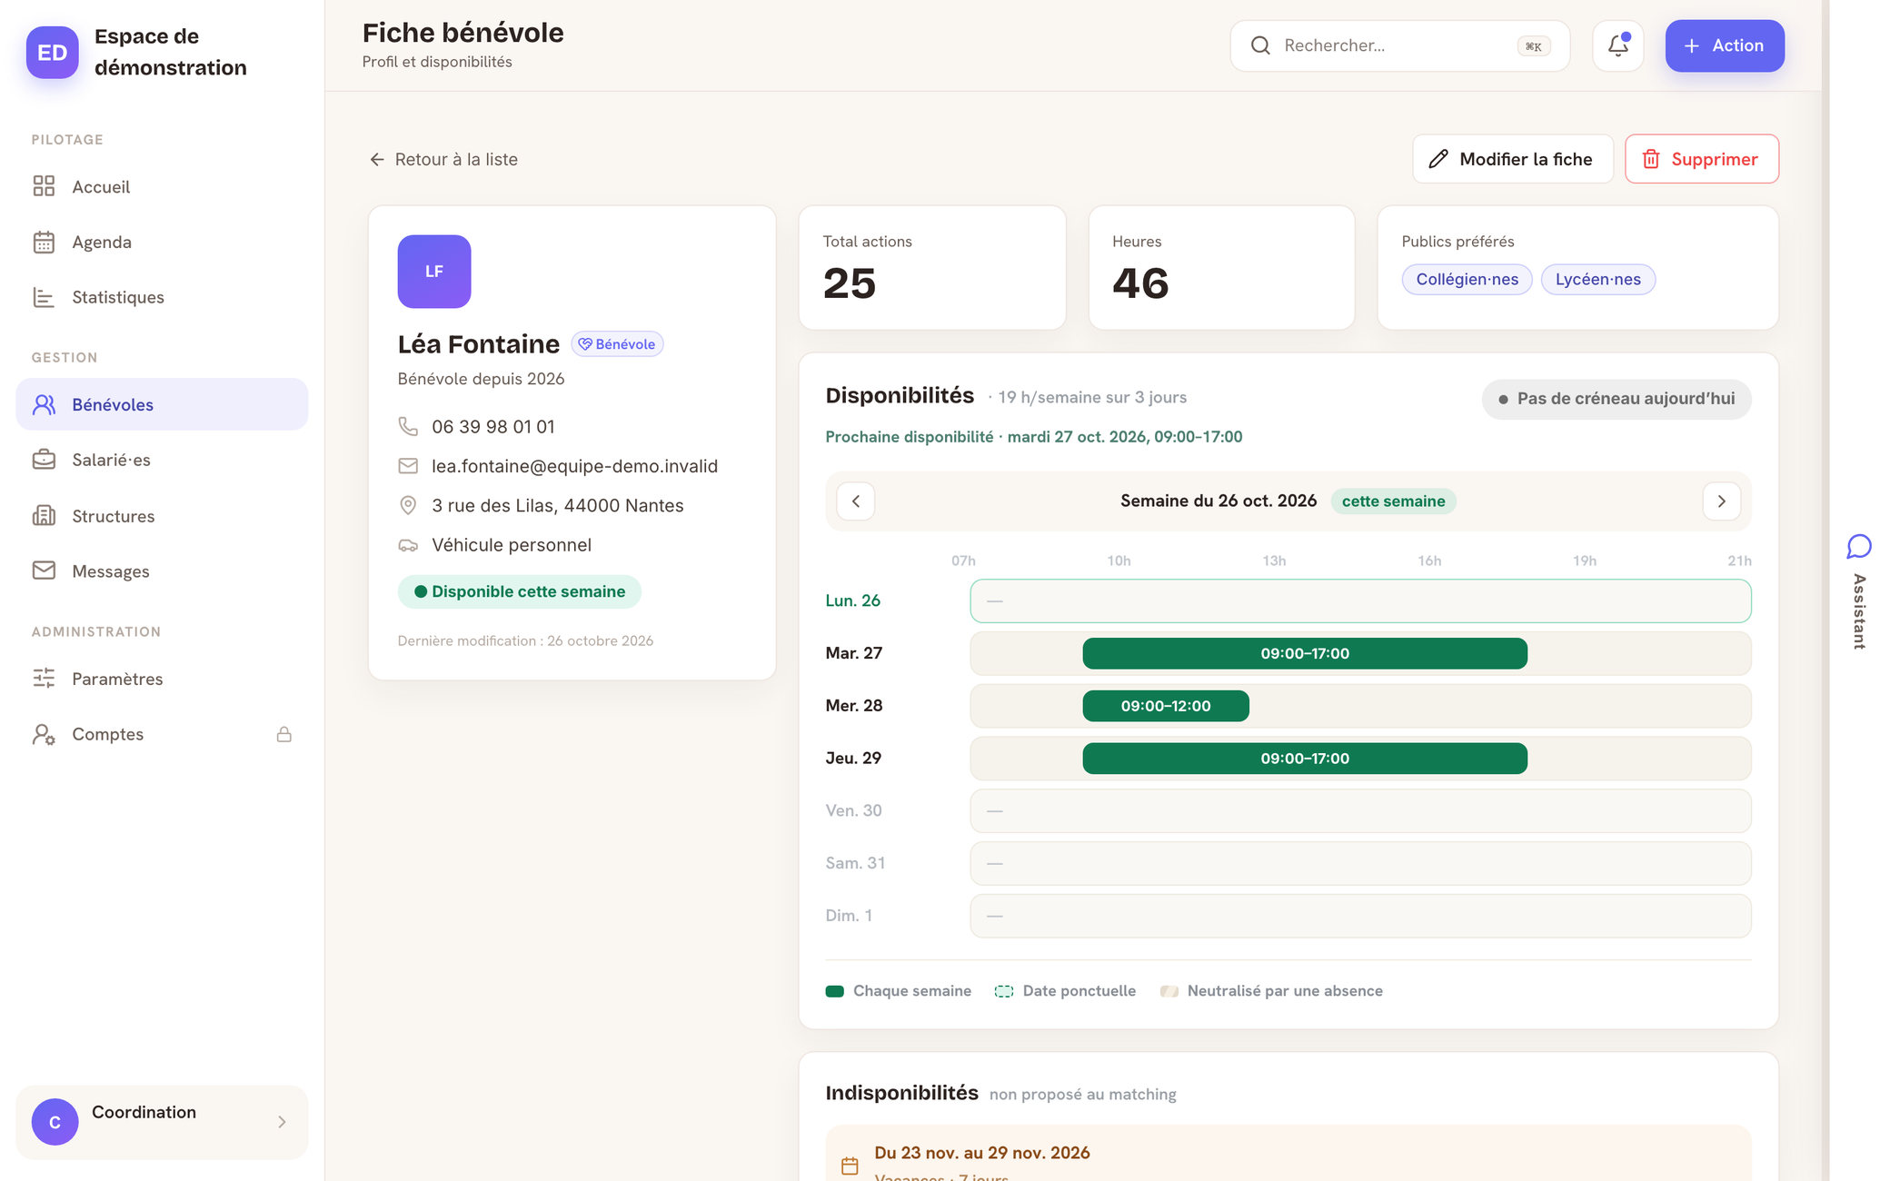This screenshot has width=1890, height=1181.
Task: Select Bénévoles in the sidebar
Action: [162, 404]
